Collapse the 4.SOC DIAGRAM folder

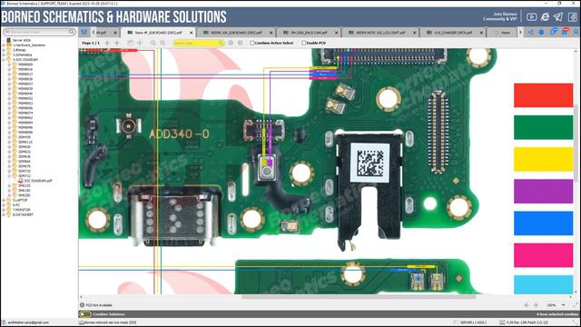(x=4, y=60)
